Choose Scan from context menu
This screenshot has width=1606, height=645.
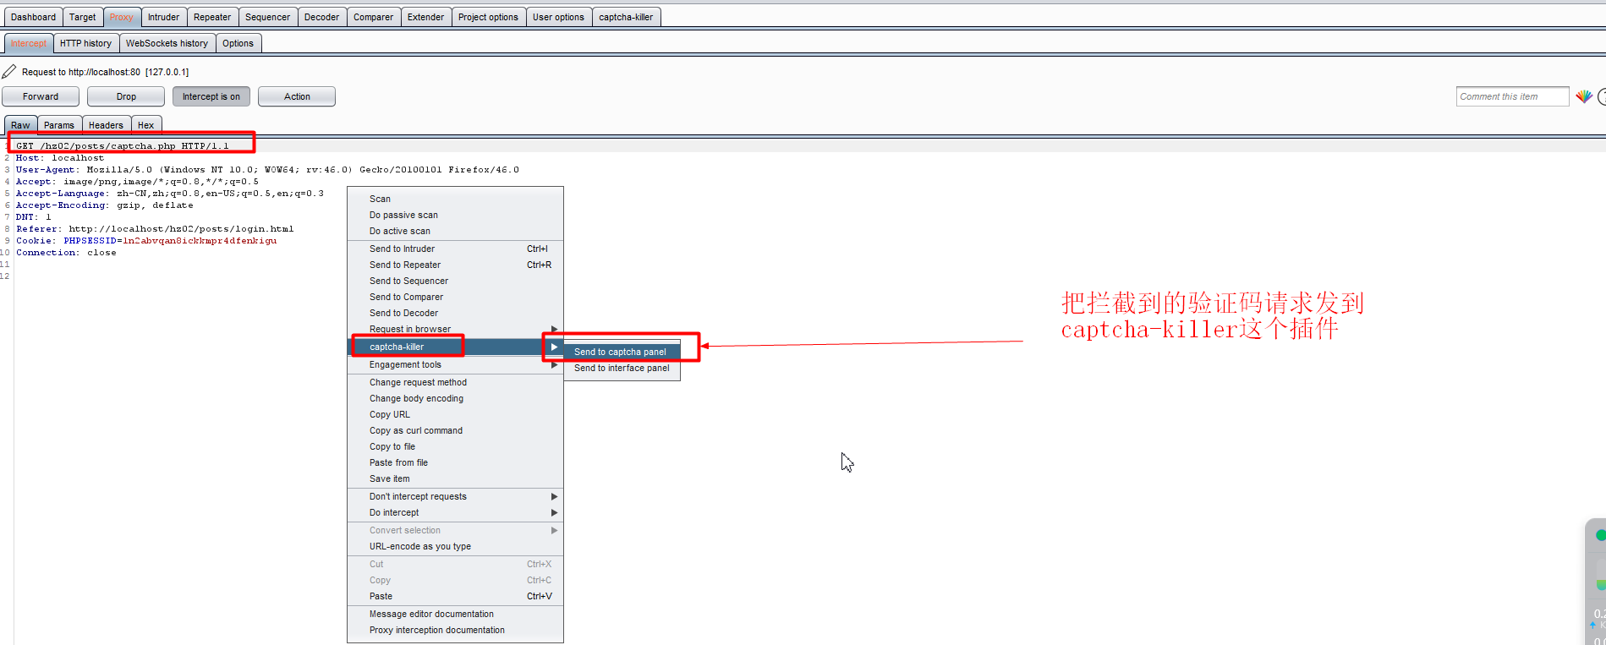[x=455, y=200]
